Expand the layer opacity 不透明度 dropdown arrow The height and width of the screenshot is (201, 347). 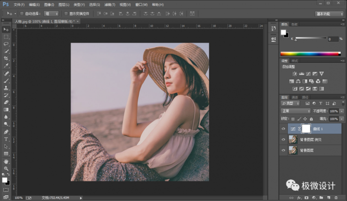[x=342, y=111]
